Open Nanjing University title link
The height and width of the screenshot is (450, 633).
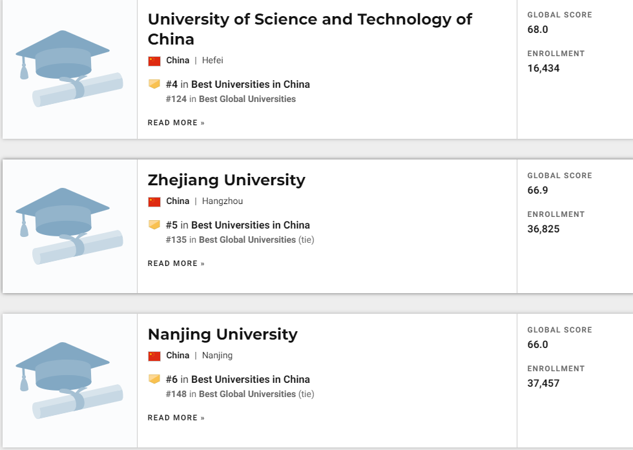point(222,334)
